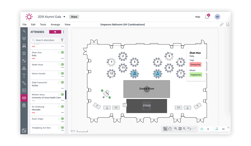Toggle check-in circle for Nado Husa

coord(59,64)
